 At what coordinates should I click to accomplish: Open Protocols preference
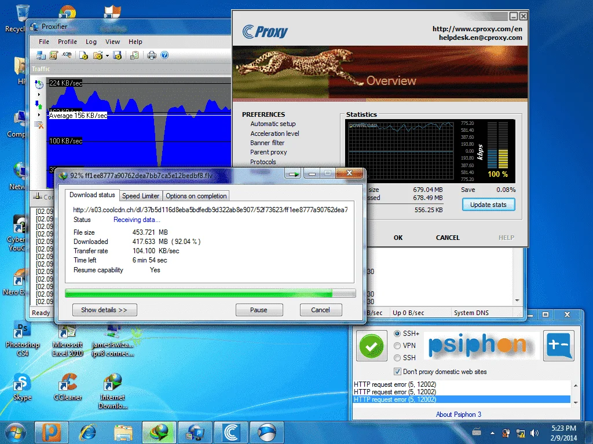click(263, 162)
